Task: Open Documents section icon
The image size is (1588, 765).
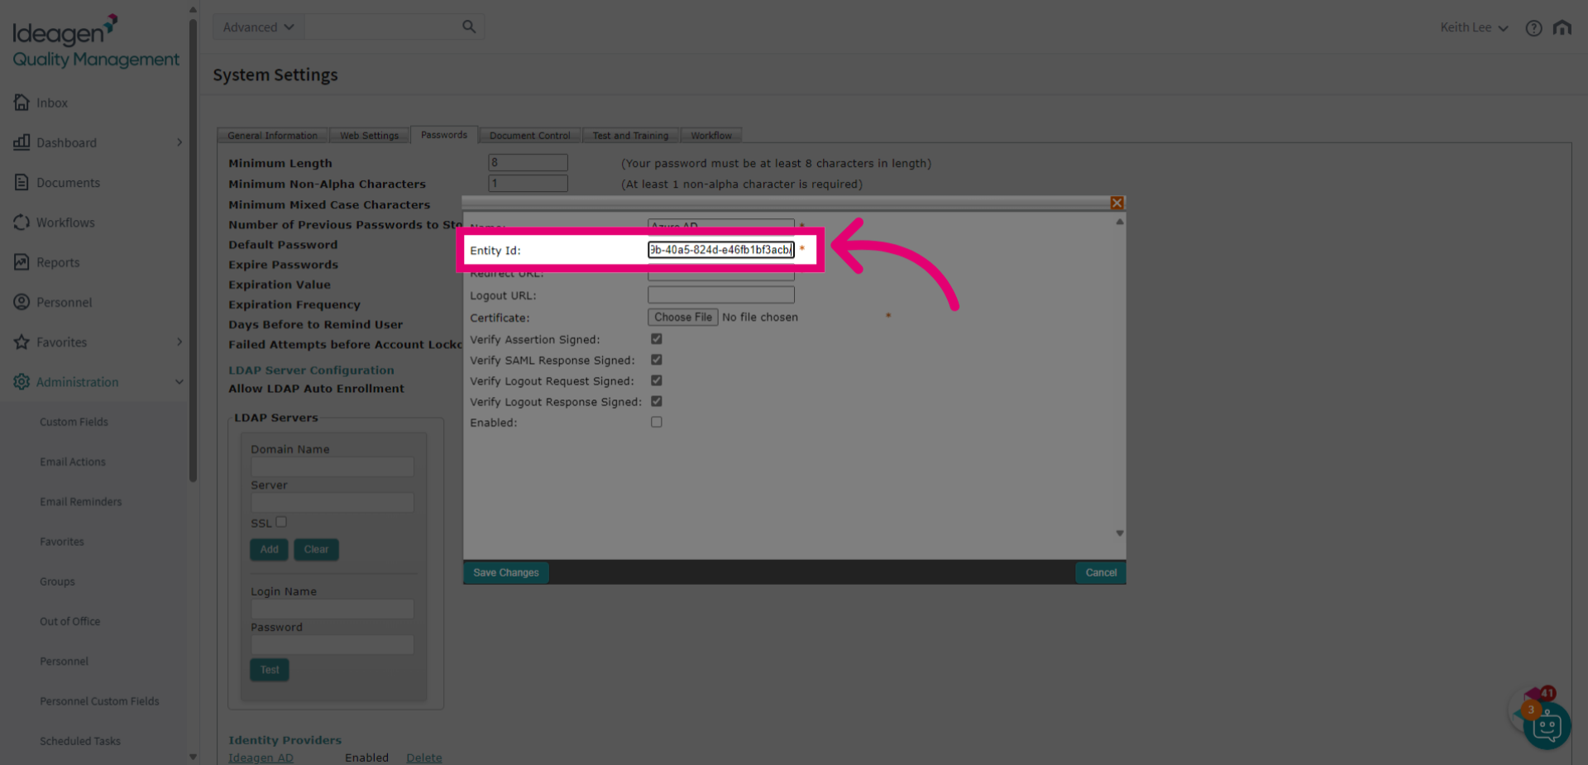Action: [22, 182]
